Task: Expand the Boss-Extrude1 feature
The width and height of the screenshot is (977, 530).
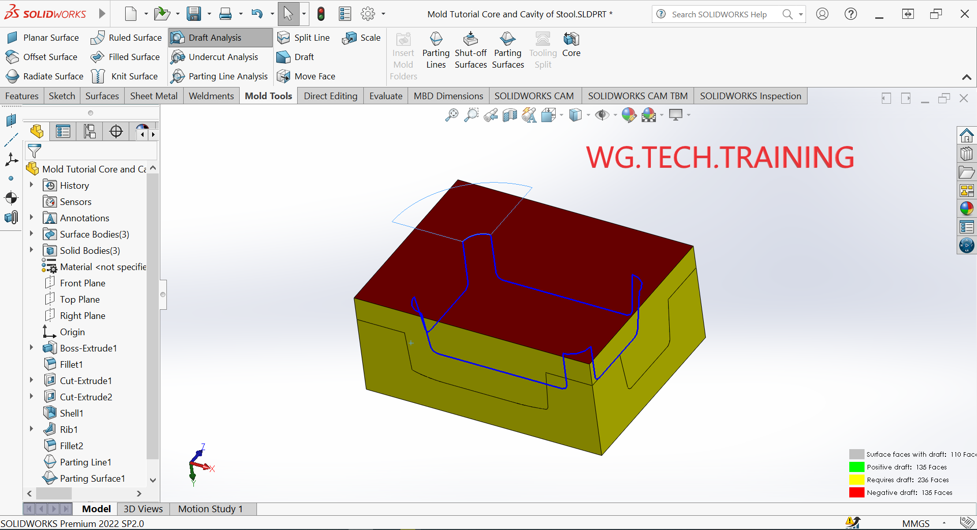Action: 32,348
